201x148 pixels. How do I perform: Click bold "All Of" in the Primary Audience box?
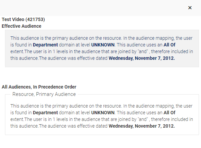click(x=169, y=113)
